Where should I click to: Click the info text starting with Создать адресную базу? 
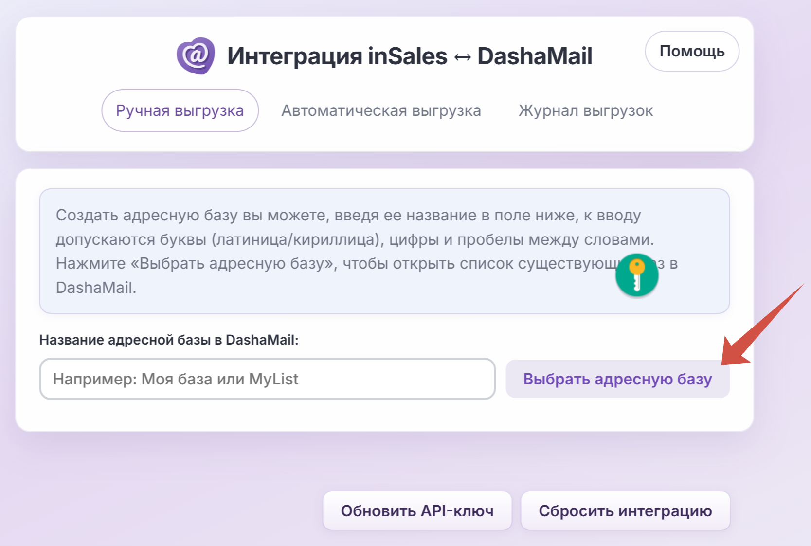[x=367, y=251]
